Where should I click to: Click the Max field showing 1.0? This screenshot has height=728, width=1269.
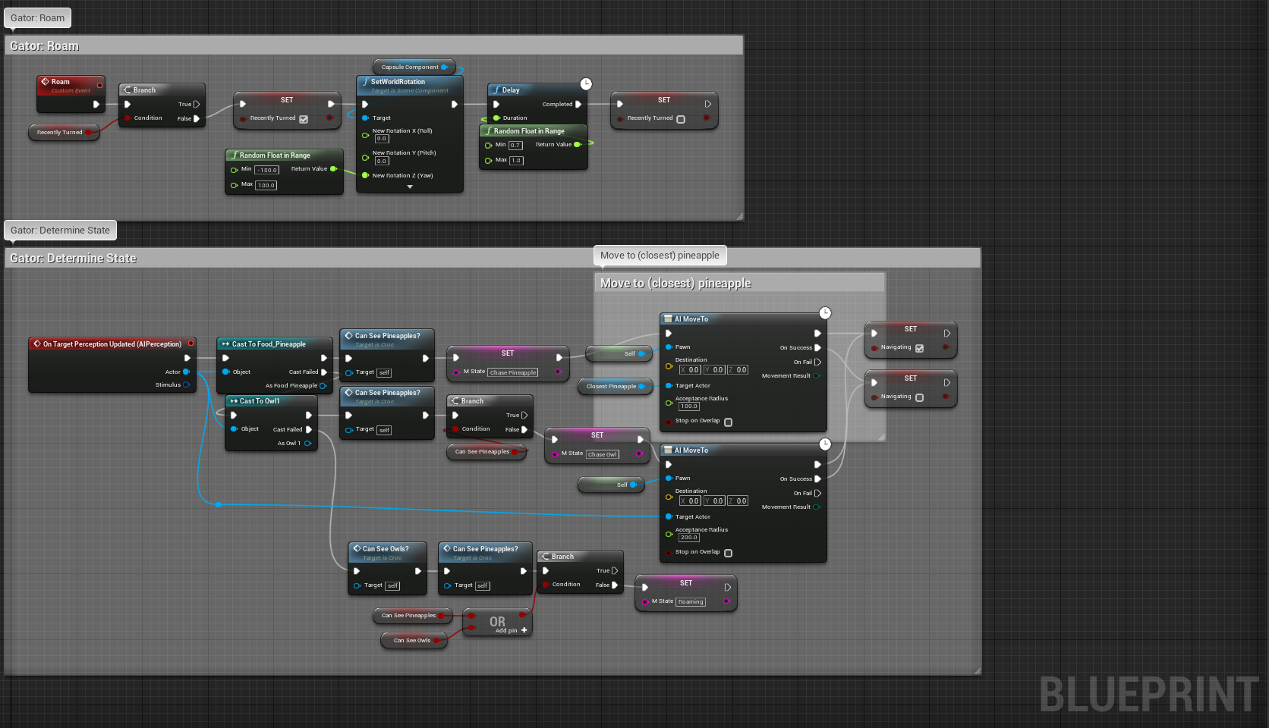(516, 160)
